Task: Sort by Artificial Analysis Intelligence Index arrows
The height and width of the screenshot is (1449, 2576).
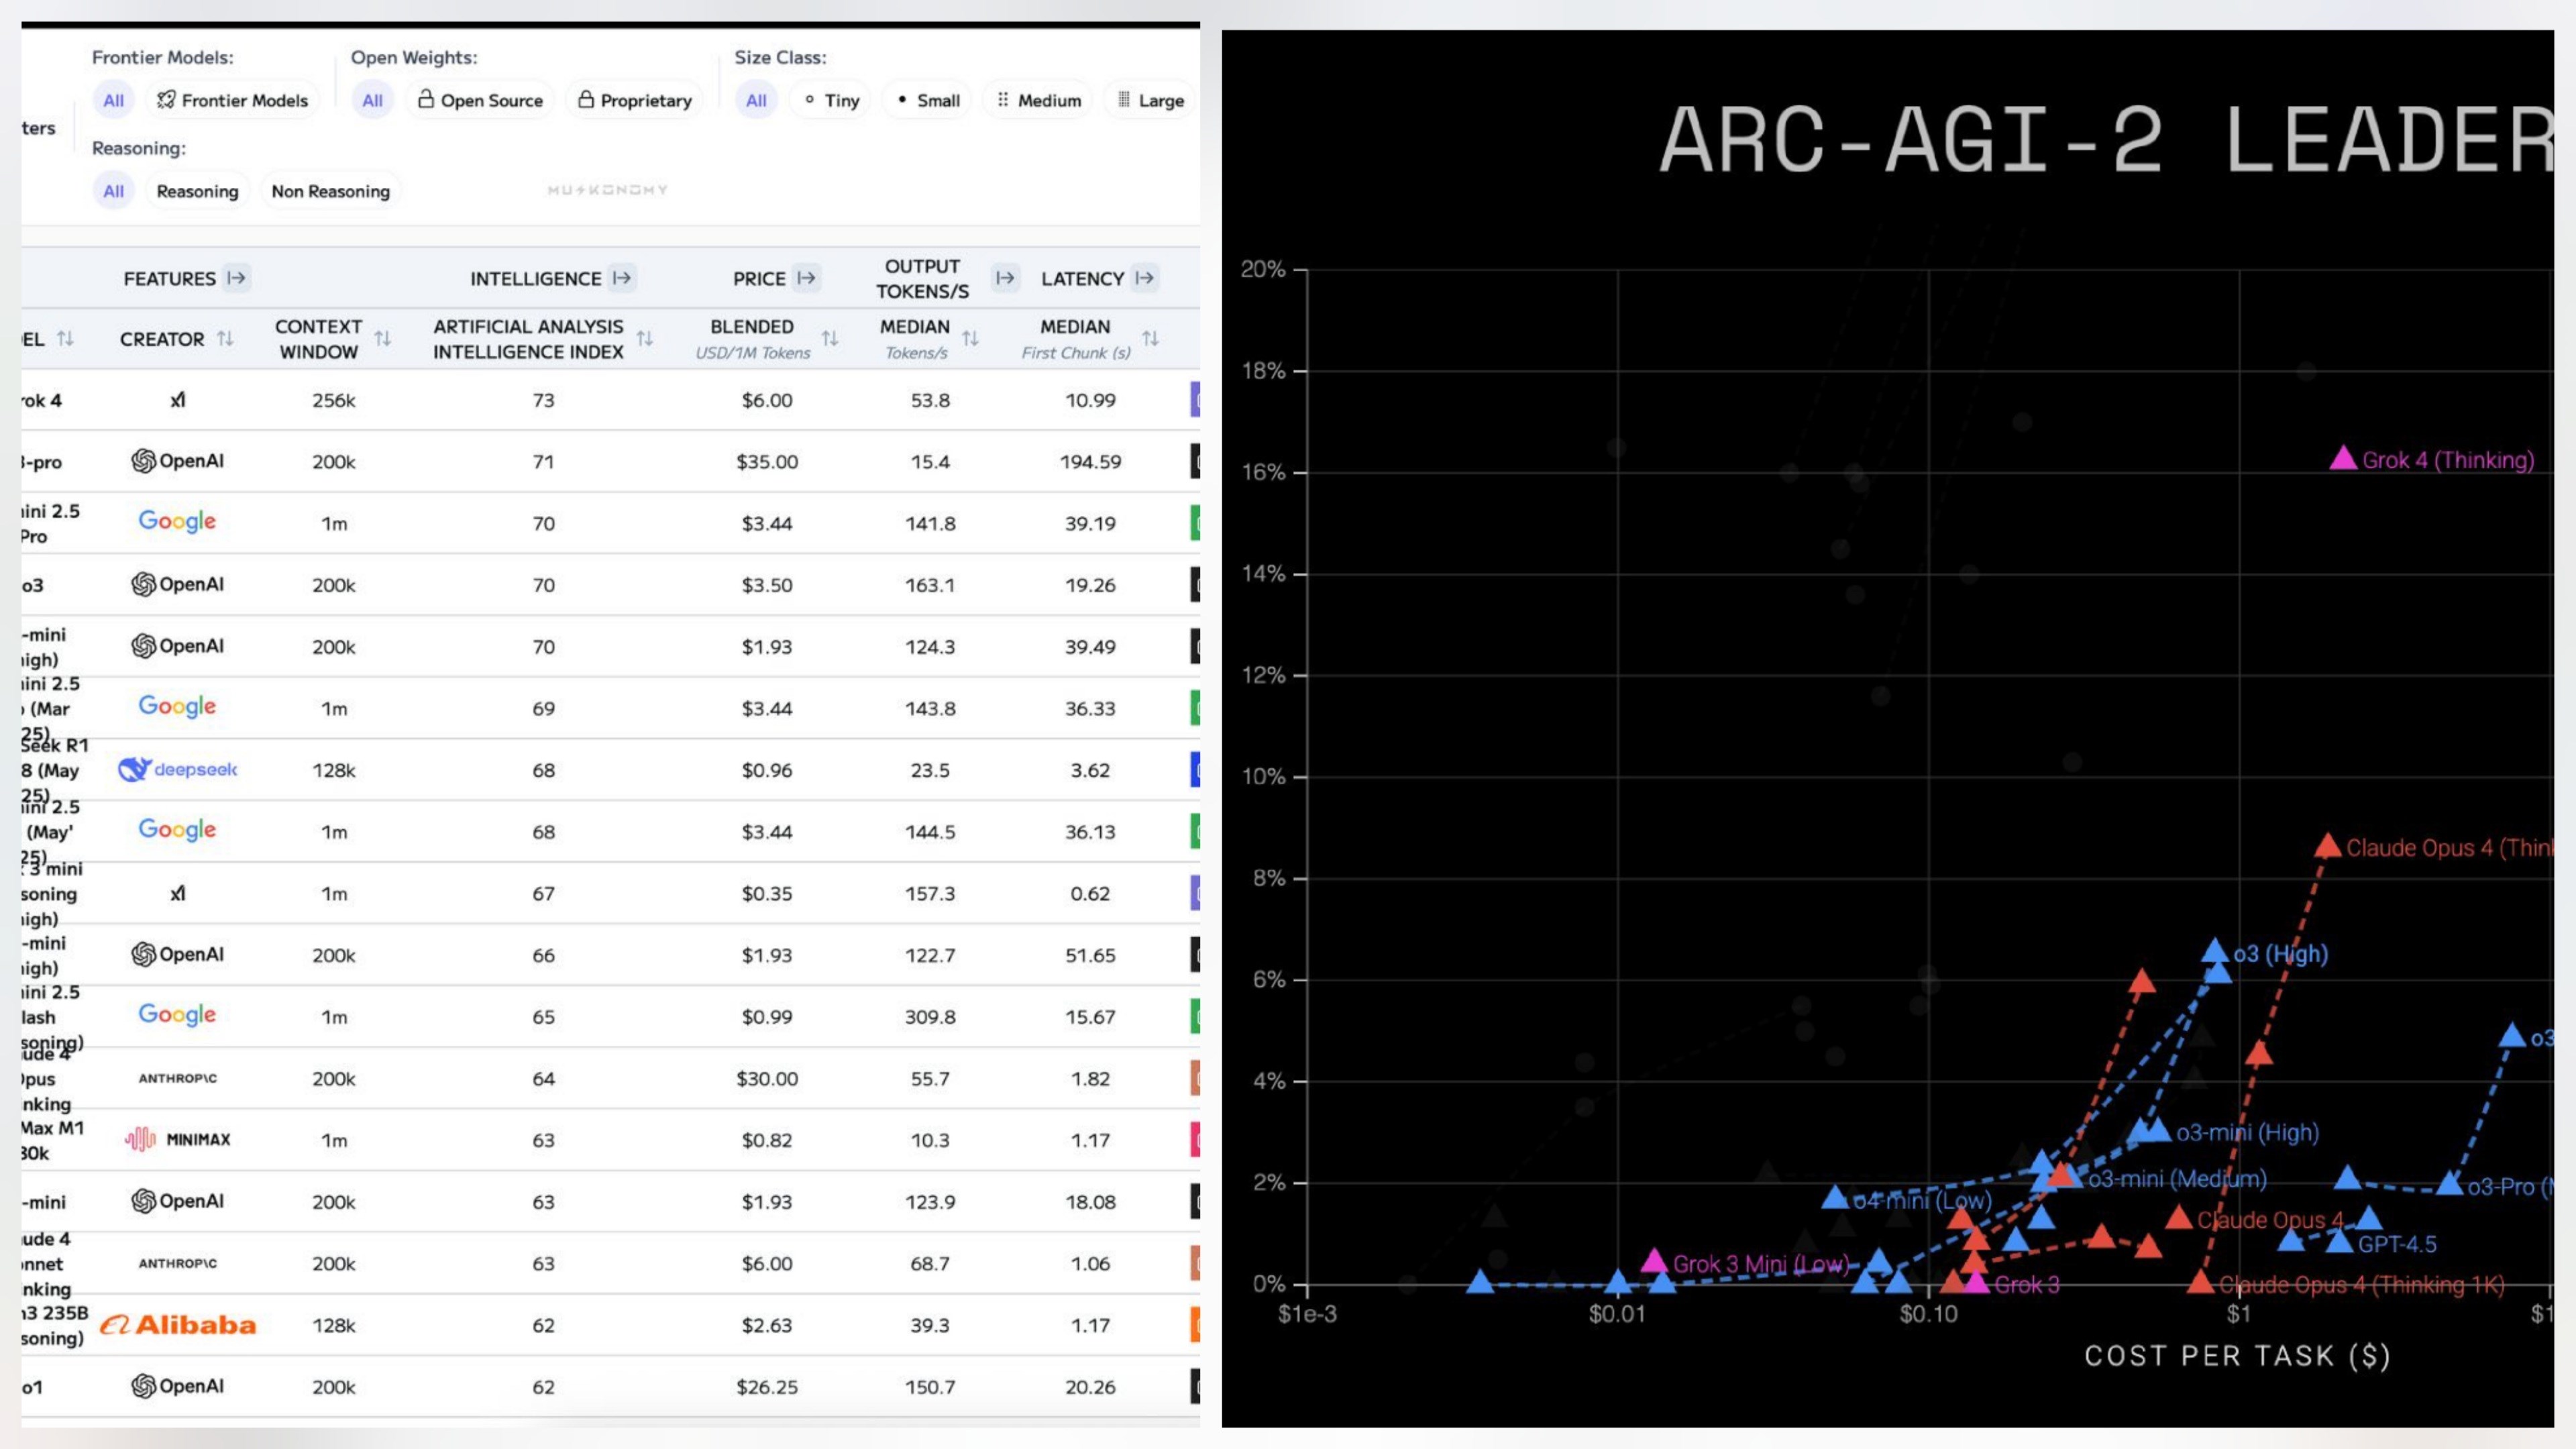Action: click(x=645, y=339)
